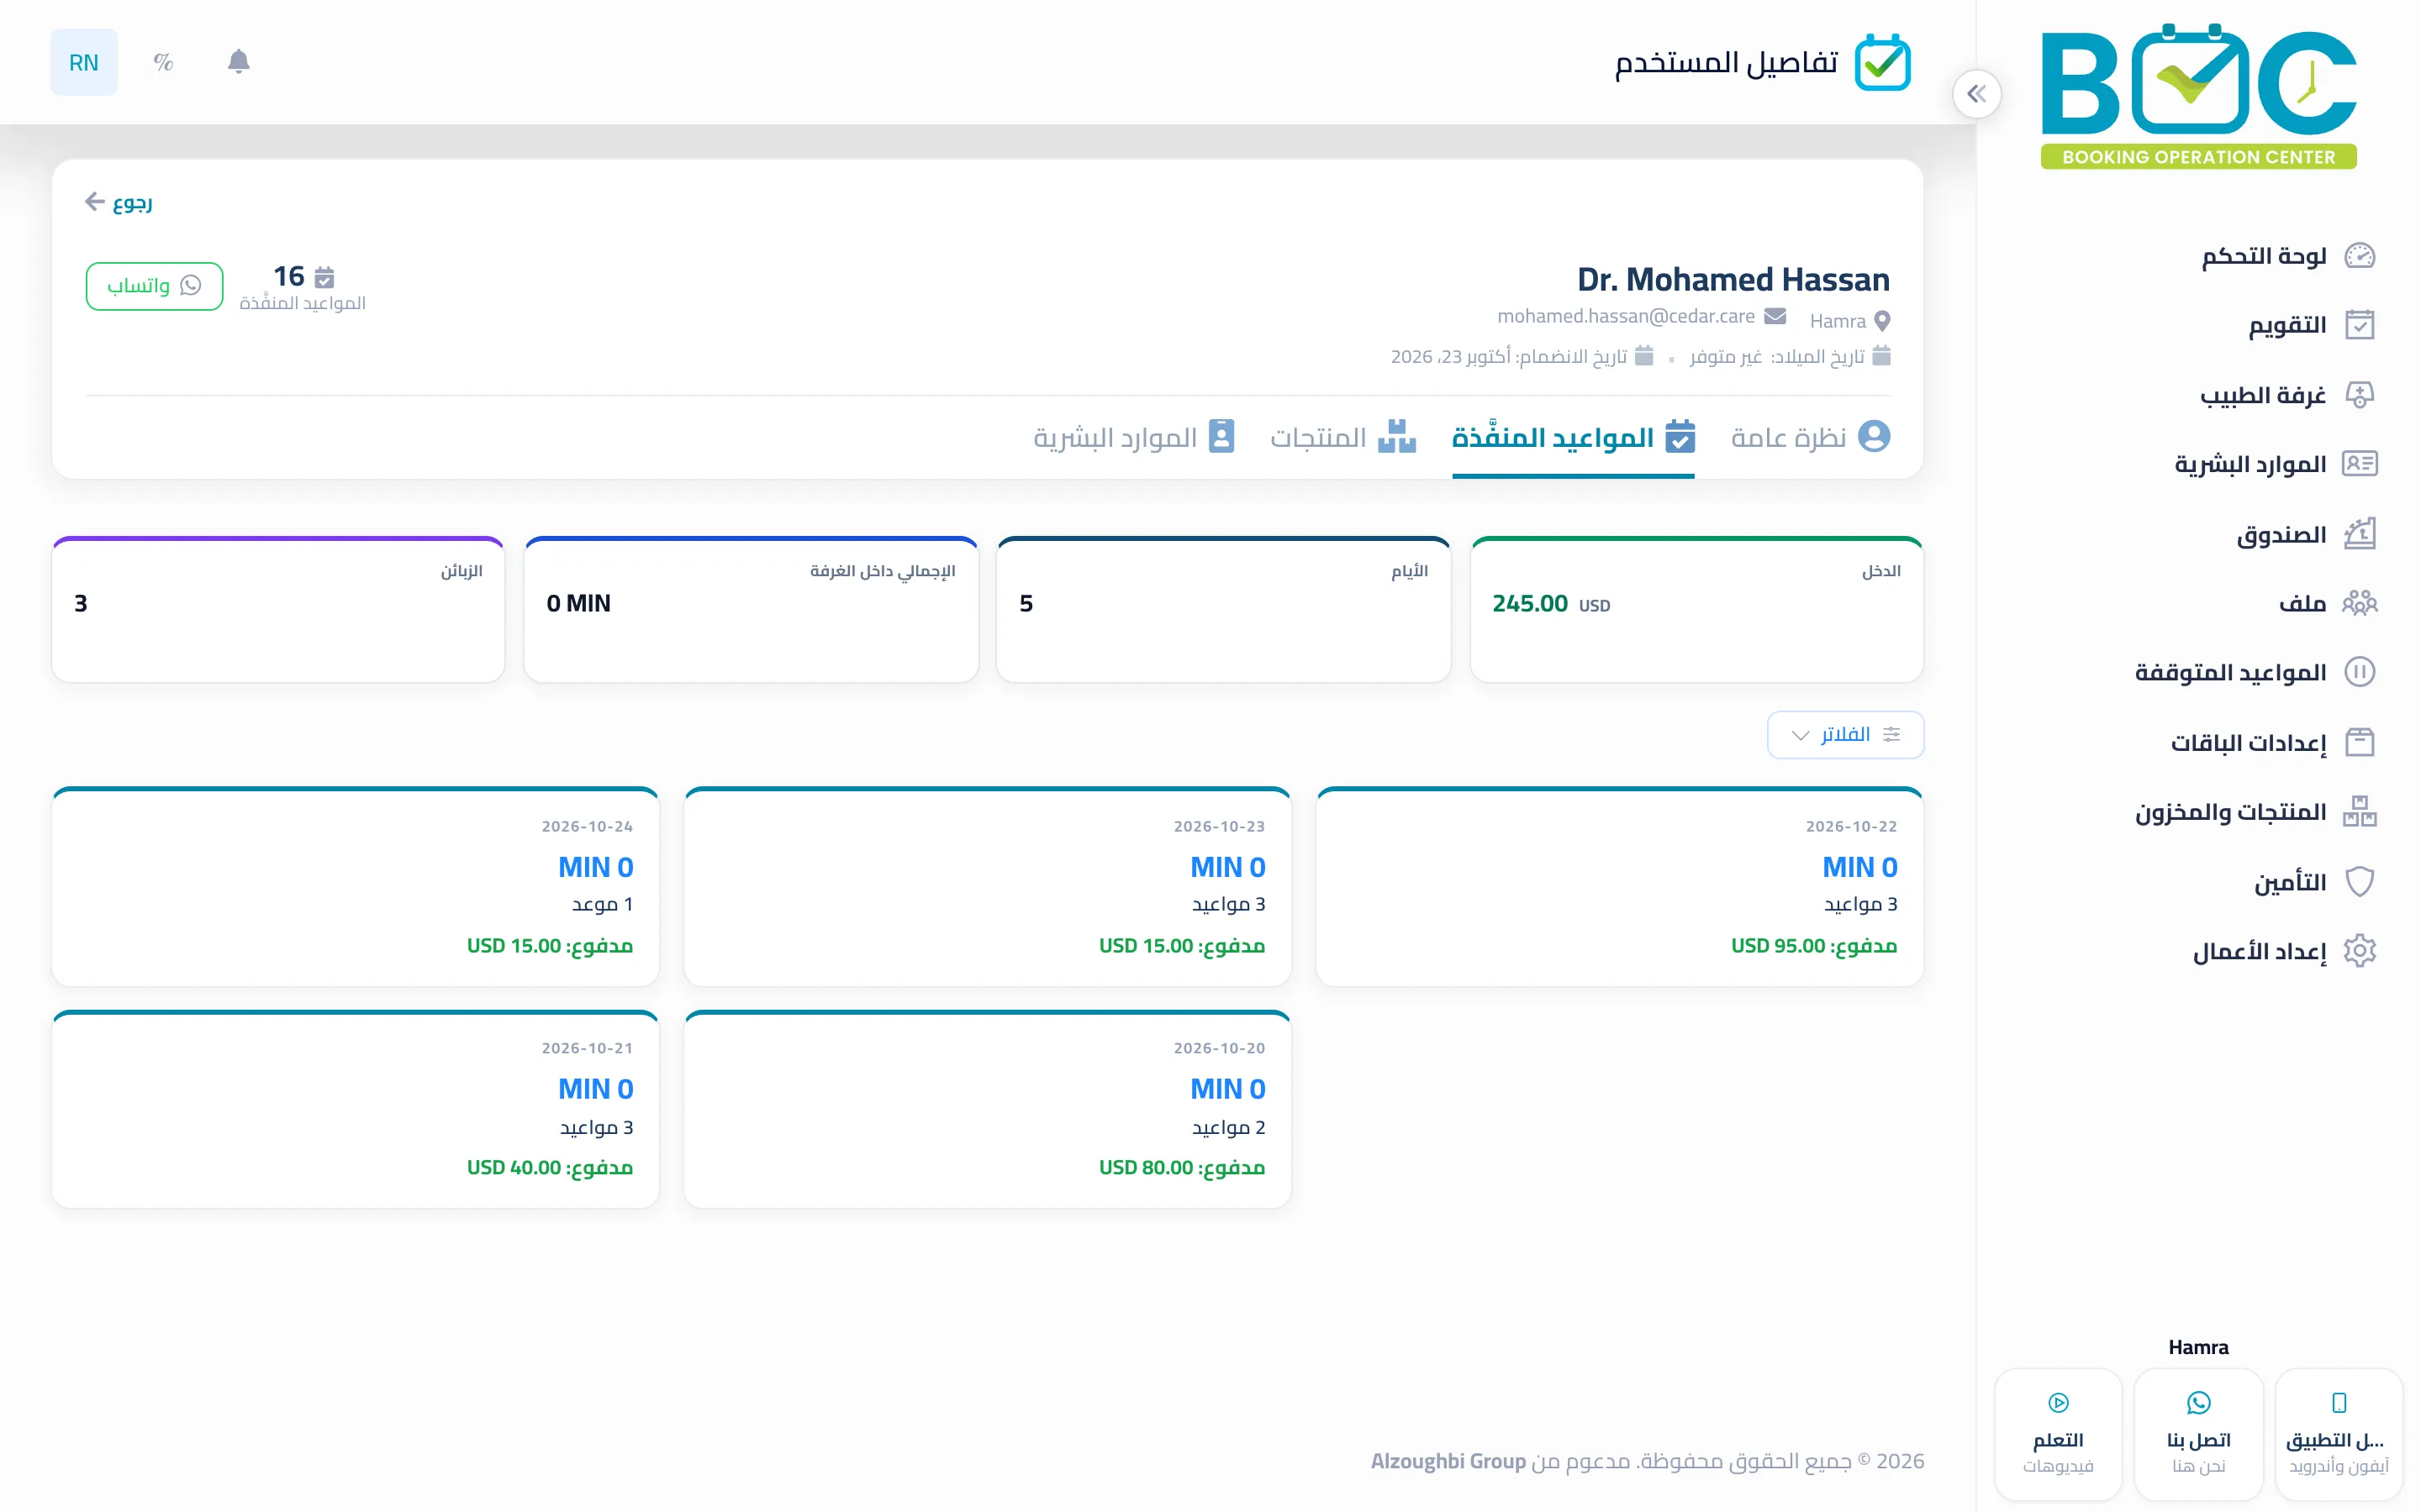The width and height of the screenshot is (2421, 1512).
Task: Click the ملف people group icon
Action: (2359, 603)
